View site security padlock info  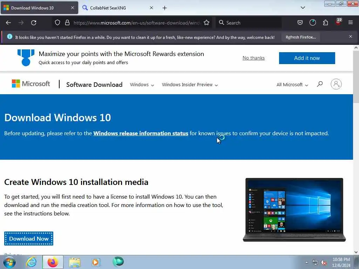[67, 23]
